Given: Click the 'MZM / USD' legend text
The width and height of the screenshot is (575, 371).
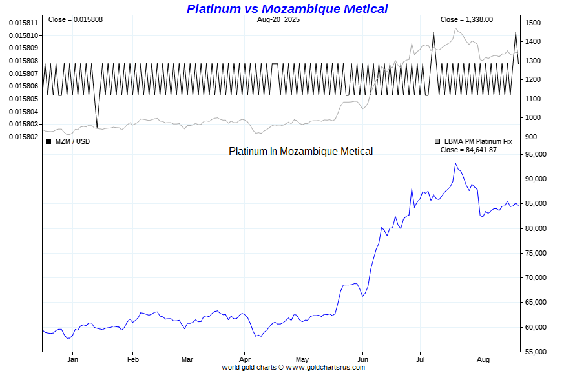Looking at the screenshot, I should (x=72, y=141).
